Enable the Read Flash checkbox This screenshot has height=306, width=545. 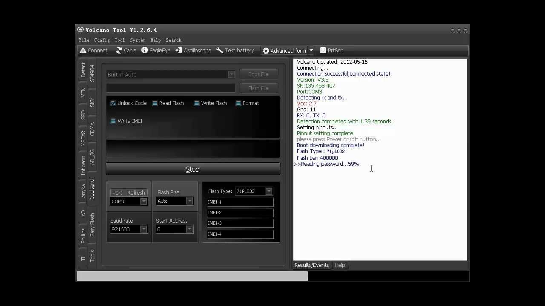(155, 103)
